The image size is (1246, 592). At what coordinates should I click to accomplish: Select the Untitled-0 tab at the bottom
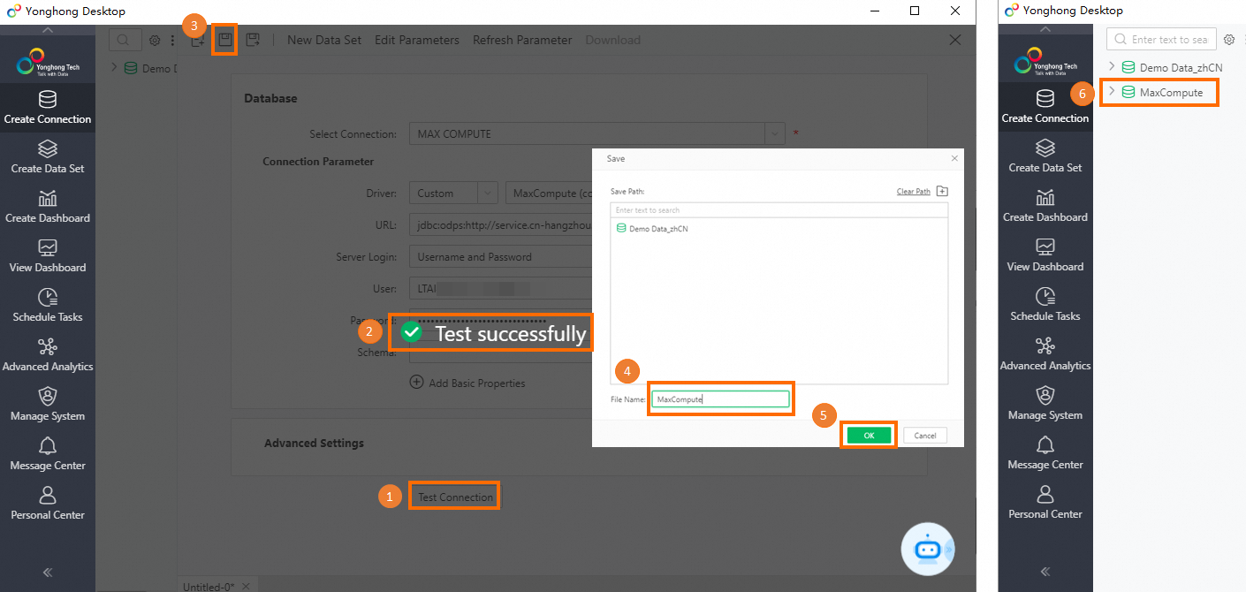click(x=209, y=586)
